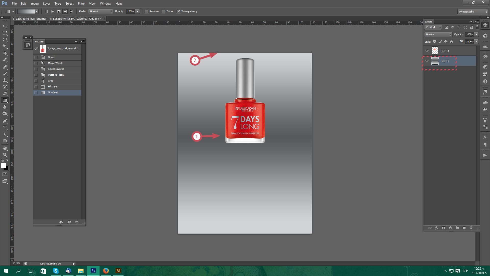Hide Layer 1 visibility eye

(427, 51)
